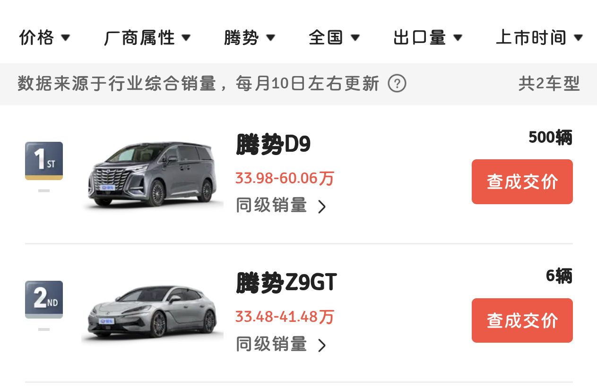
Task: Open the 出口量 sorting dropdown
Action: point(427,37)
